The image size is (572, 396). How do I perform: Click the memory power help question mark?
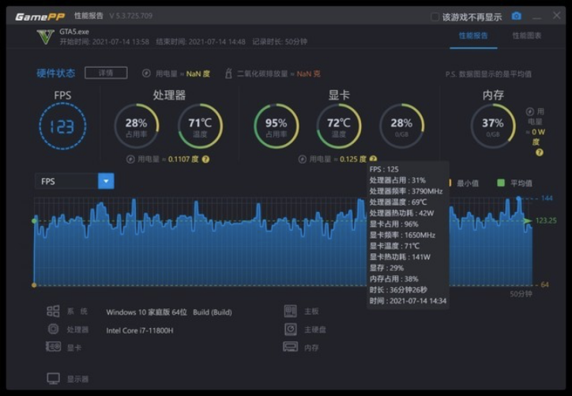coord(536,152)
